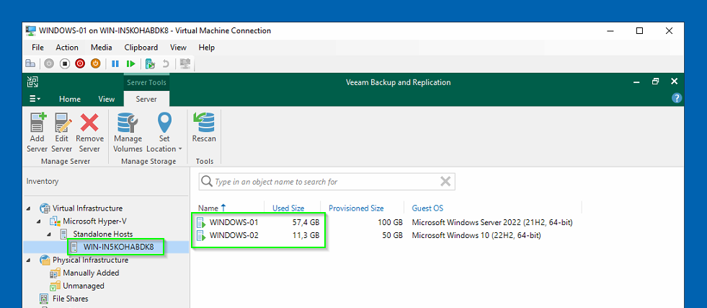The image size is (707, 308).
Task: Click the Set Location pin icon
Action: point(164,122)
